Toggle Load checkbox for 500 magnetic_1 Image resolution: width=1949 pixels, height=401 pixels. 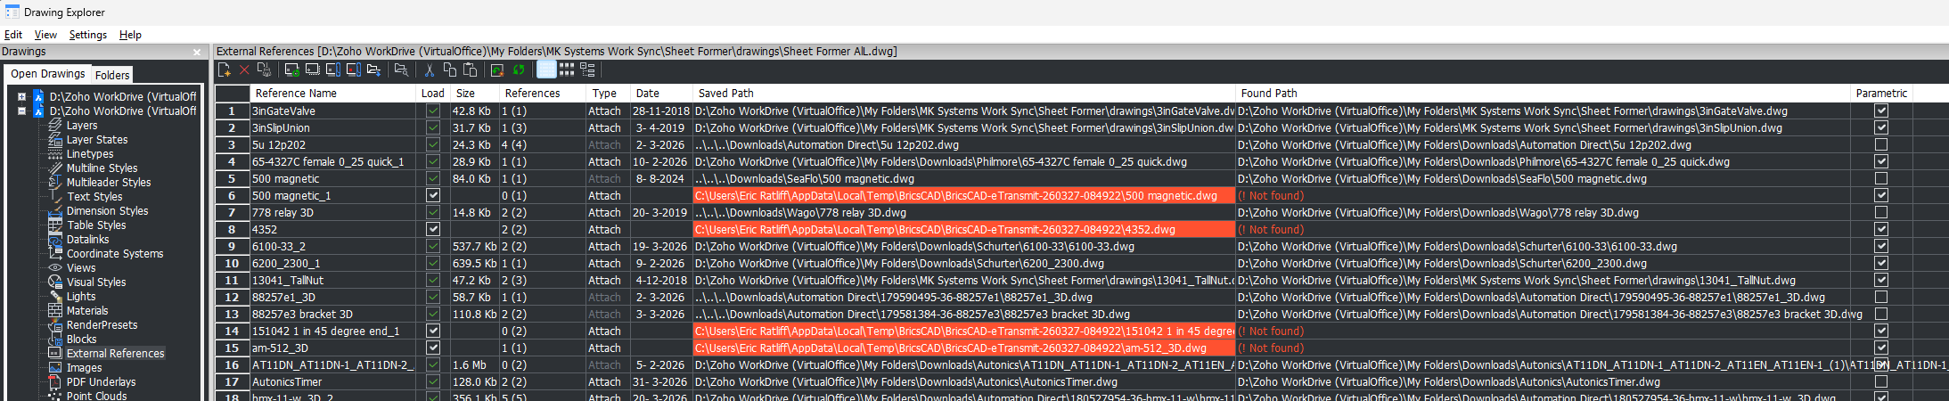pos(433,196)
